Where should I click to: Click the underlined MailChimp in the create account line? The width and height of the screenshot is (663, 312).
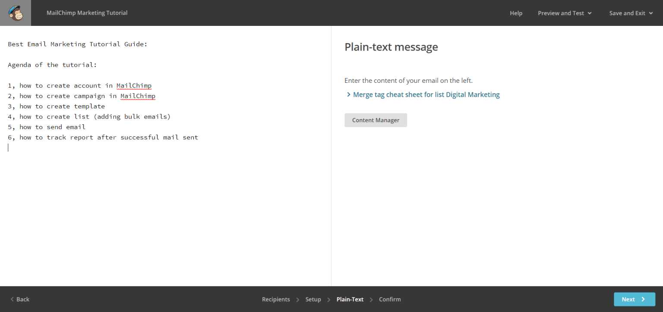click(134, 85)
